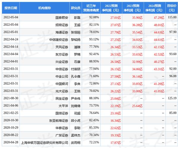
Task: Click the 41.05亿 2024 profit value
Action: click(x=159, y=91)
